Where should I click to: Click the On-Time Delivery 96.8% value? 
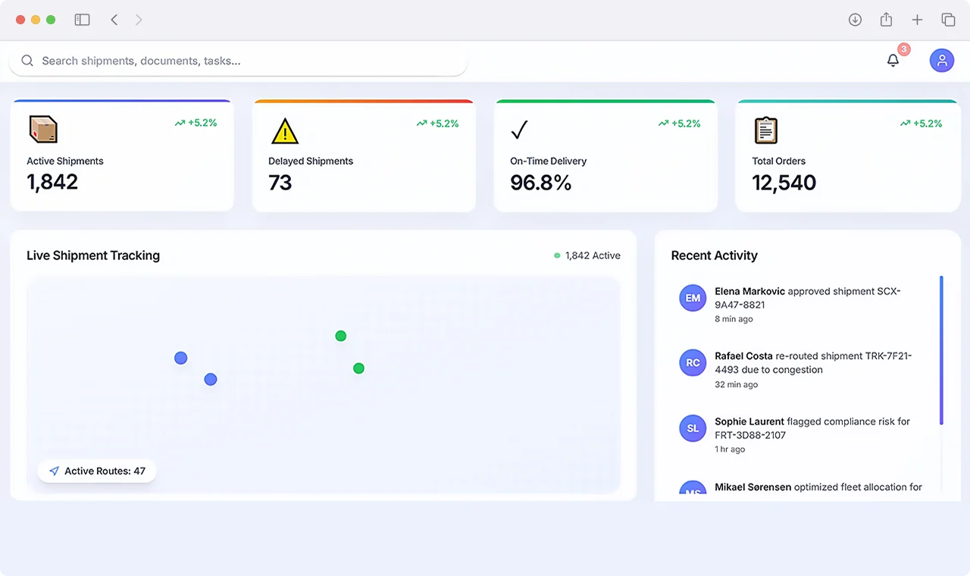(541, 183)
